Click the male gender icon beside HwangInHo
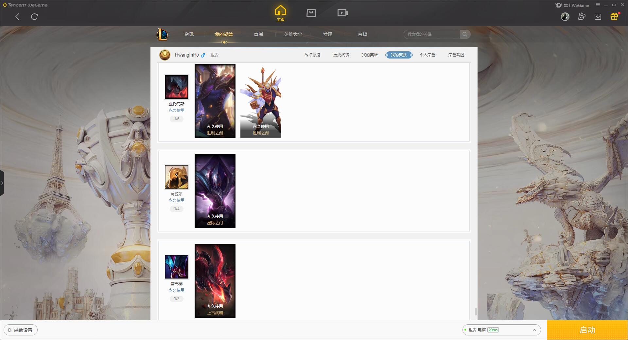Screen dimensions: 628x340 point(203,55)
